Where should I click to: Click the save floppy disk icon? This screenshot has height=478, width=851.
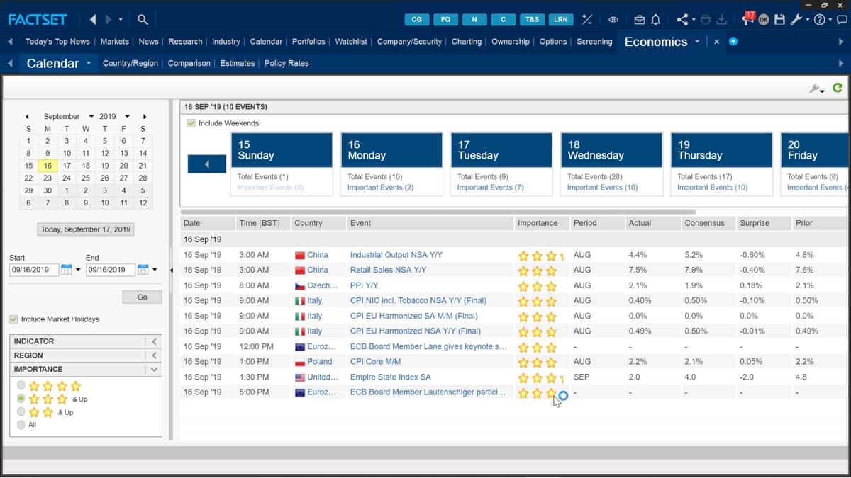click(780, 20)
